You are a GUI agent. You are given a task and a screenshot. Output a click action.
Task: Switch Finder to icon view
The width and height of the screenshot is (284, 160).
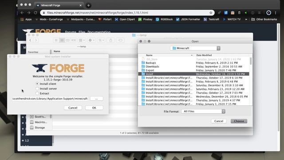tap(56, 40)
